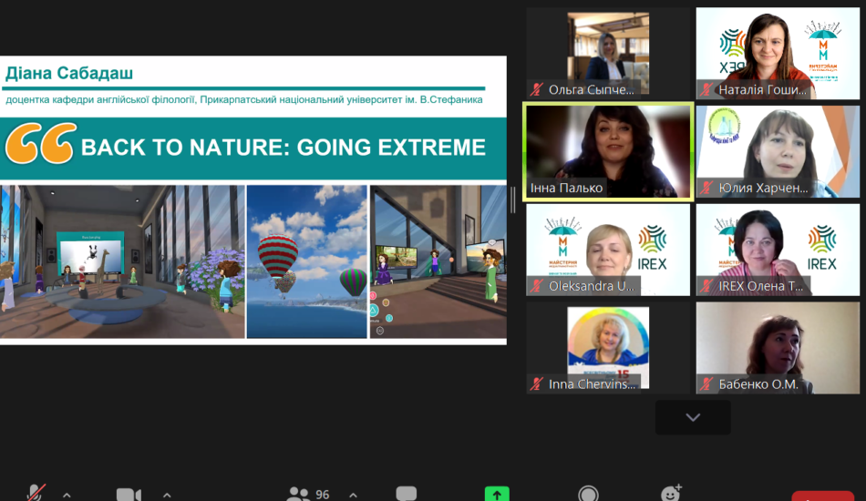This screenshot has width=866, height=501.
Task: Click muted mic icon on IREX Олена Т... tile
Action: (x=706, y=286)
